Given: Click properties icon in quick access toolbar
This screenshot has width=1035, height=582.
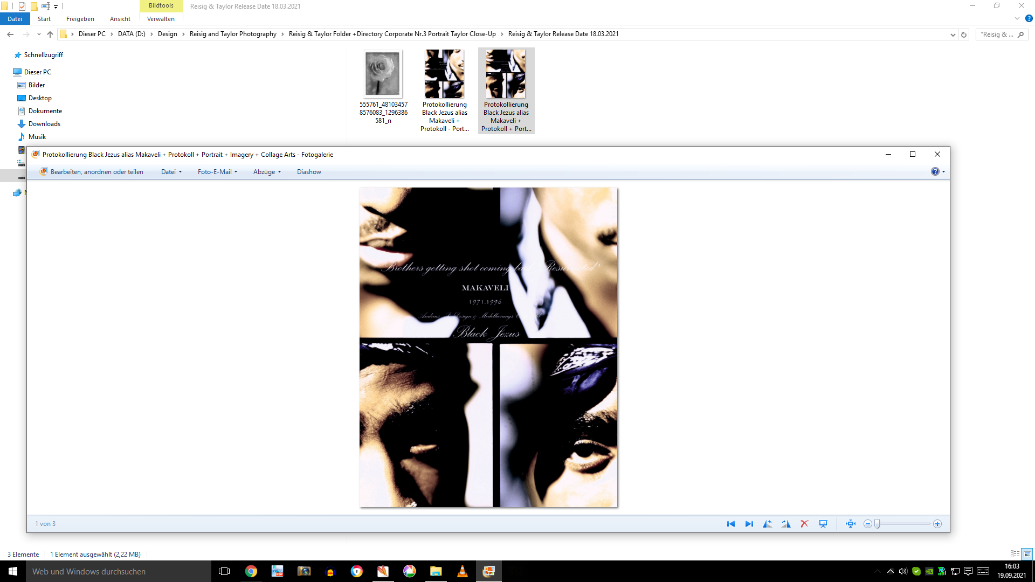Looking at the screenshot, I should click(x=22, y=6).
